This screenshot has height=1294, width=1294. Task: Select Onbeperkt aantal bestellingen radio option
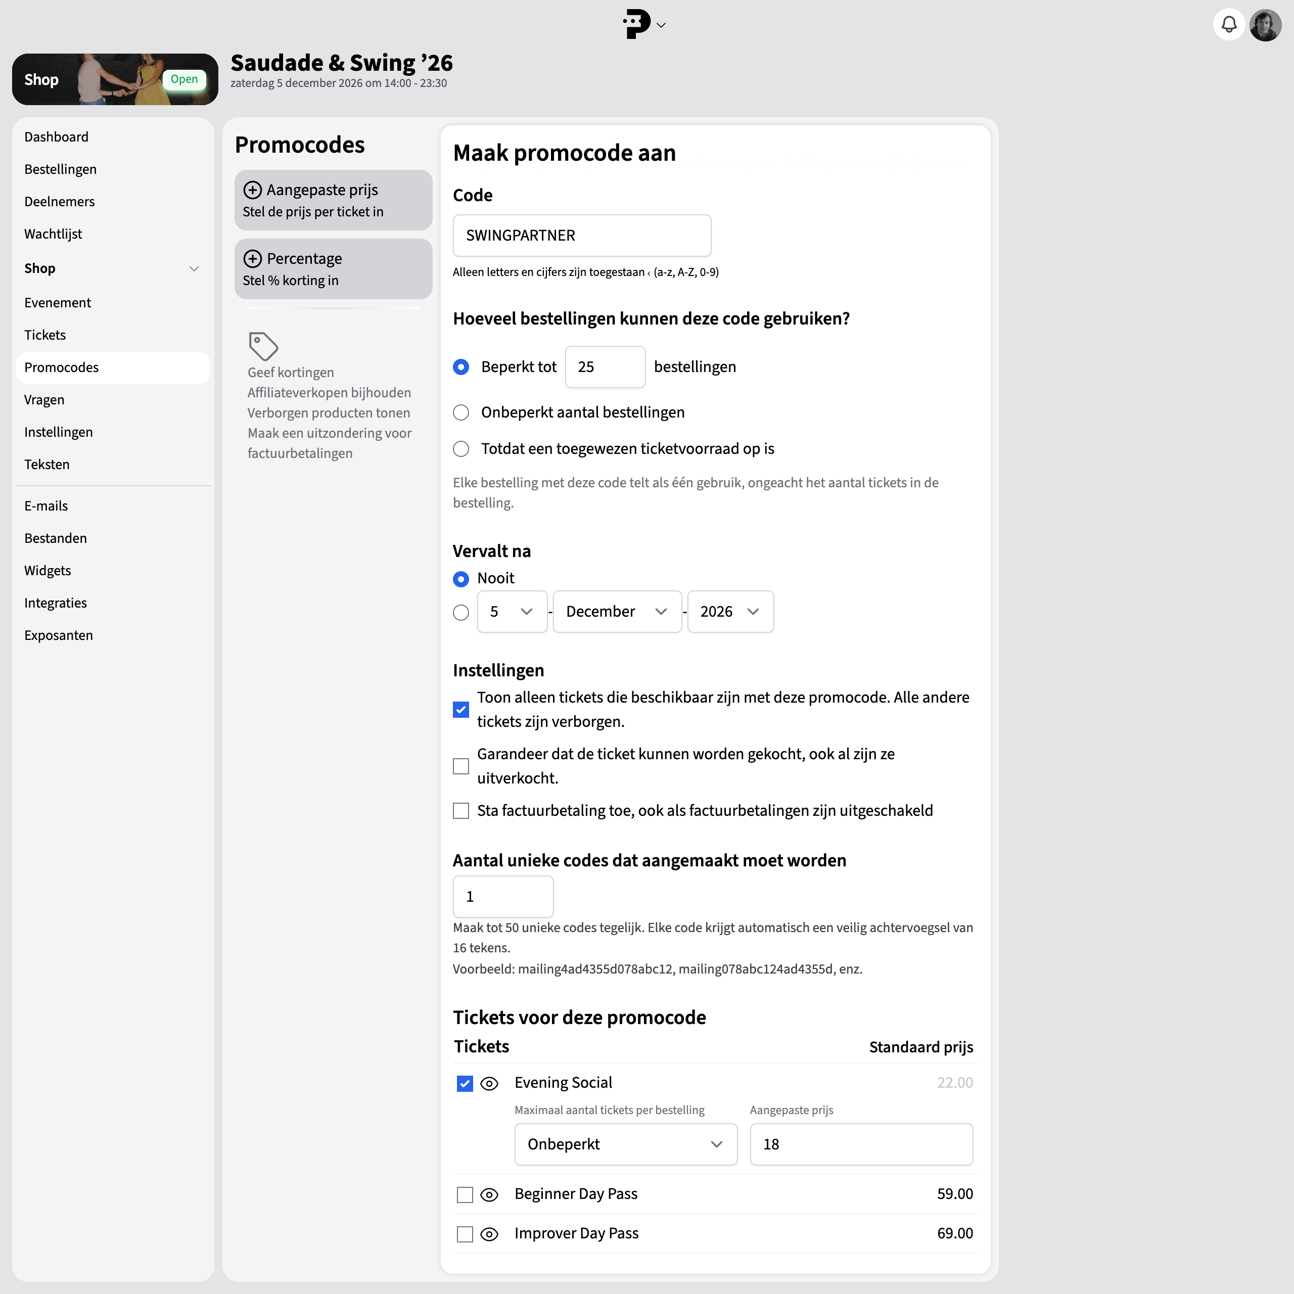pos(461,412)
